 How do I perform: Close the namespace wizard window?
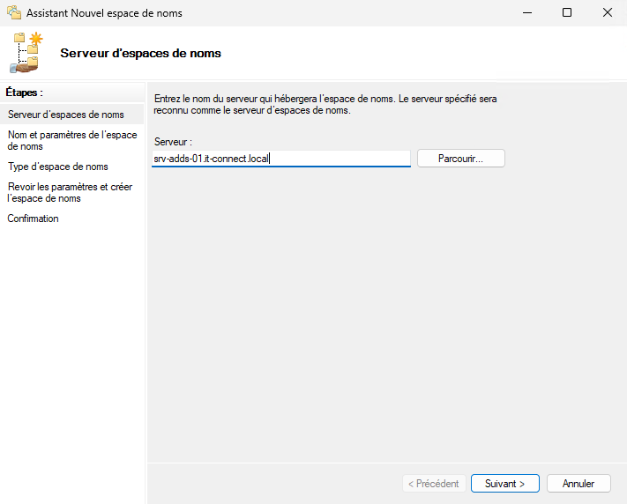[607, 13]
